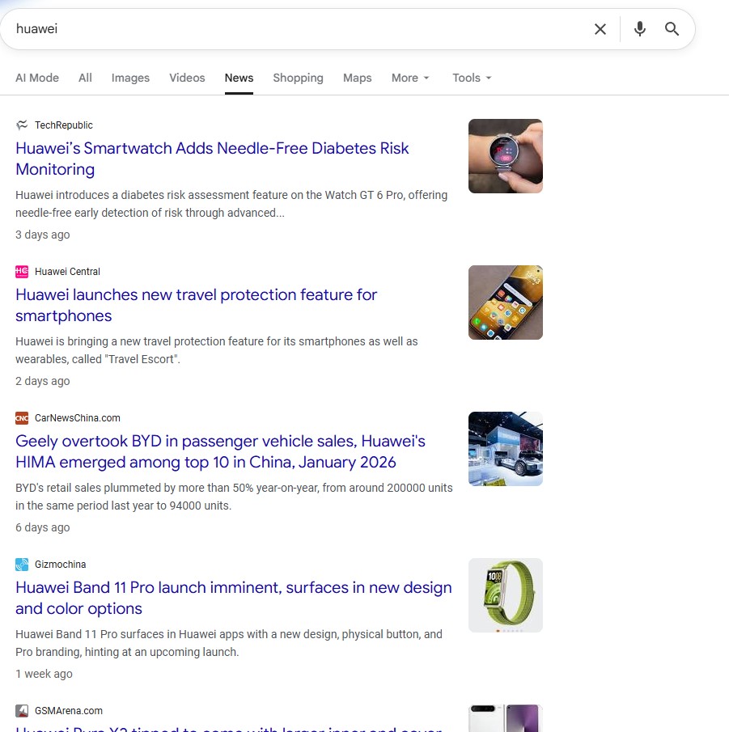729x732 pixels.
Task: Switch to the Images tab
Action: click(130, 78)
